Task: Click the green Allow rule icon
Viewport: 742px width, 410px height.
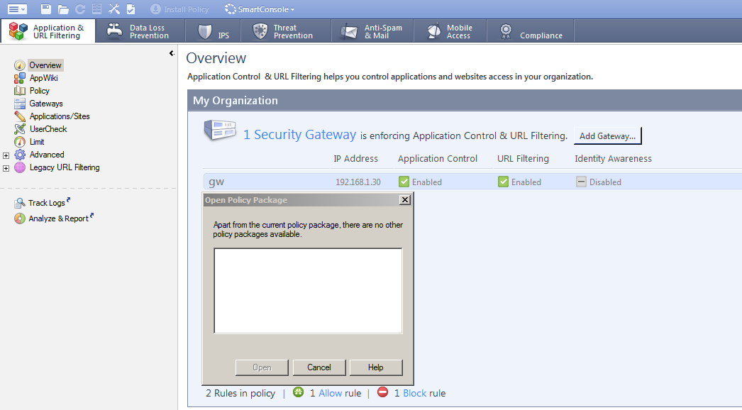Action: [x=298, y=392]
